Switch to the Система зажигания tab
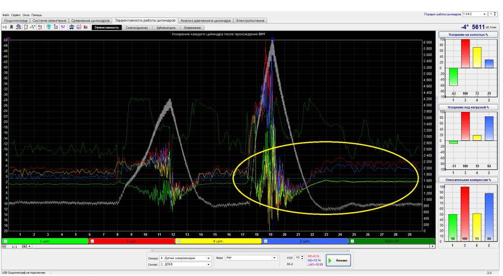503x276 pixels. point(50,21)
